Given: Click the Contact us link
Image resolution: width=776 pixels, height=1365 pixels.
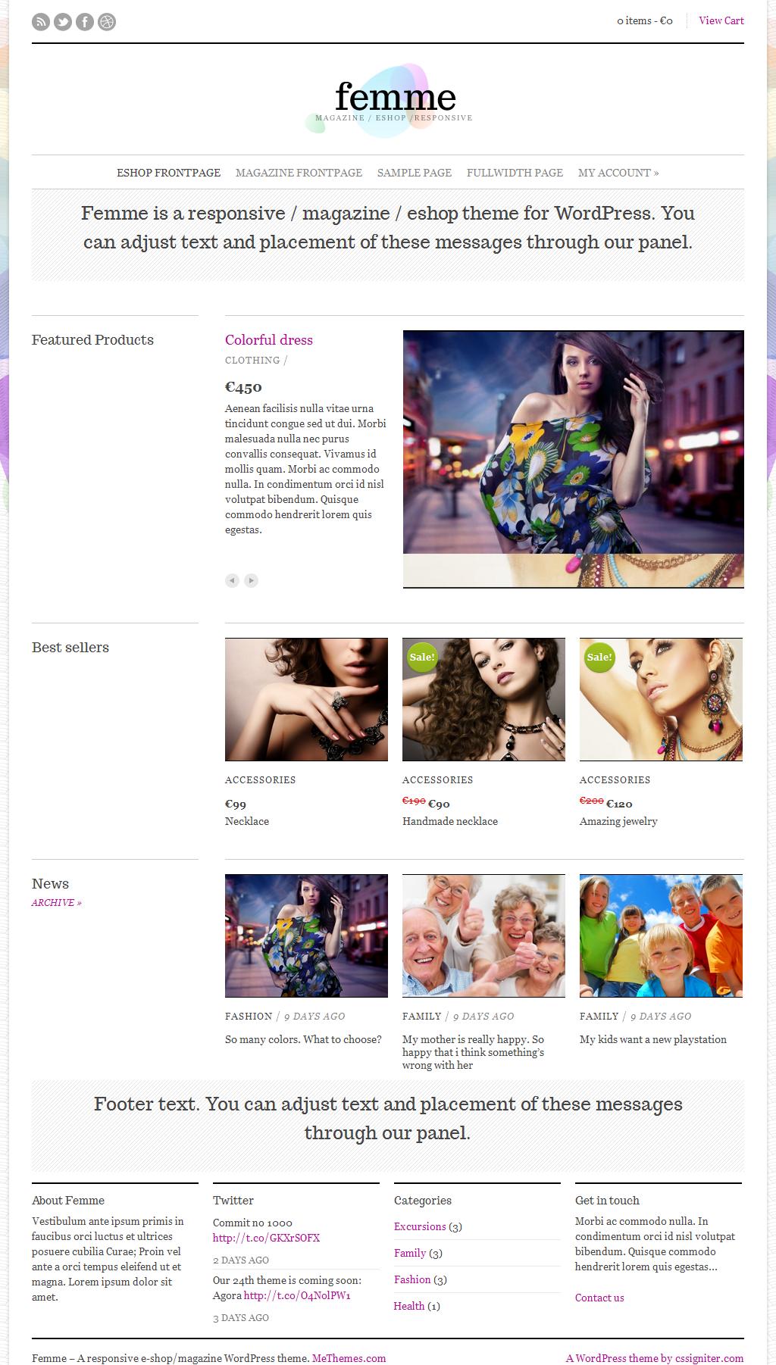Looking at the screenshot, I should point(599,1298).
